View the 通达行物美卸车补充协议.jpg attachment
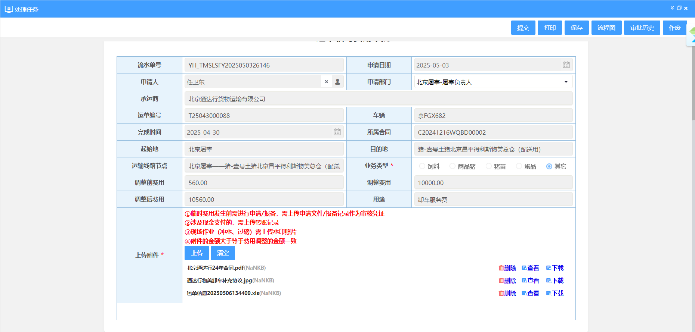Image resolution: width=695 pixels, height=332 pixels. pyautogui.click(x=530, y=281)
